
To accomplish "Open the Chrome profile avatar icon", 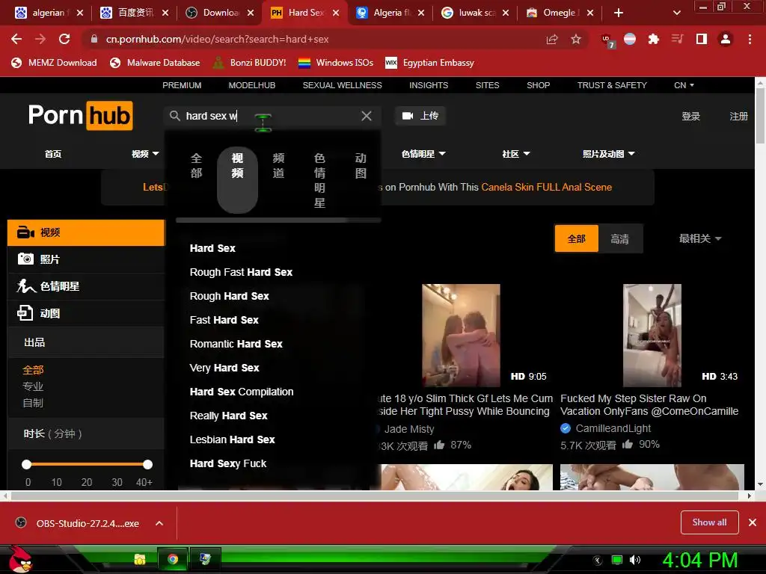I will [x=726, y=39].
